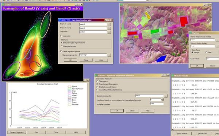Click the Forest legend color box in chart
This screenshot has height=136, width=219.
tap(69, 86)
